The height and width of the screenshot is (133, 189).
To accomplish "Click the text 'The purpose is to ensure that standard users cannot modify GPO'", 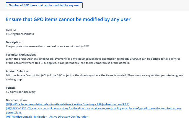I will pos(47,46).
